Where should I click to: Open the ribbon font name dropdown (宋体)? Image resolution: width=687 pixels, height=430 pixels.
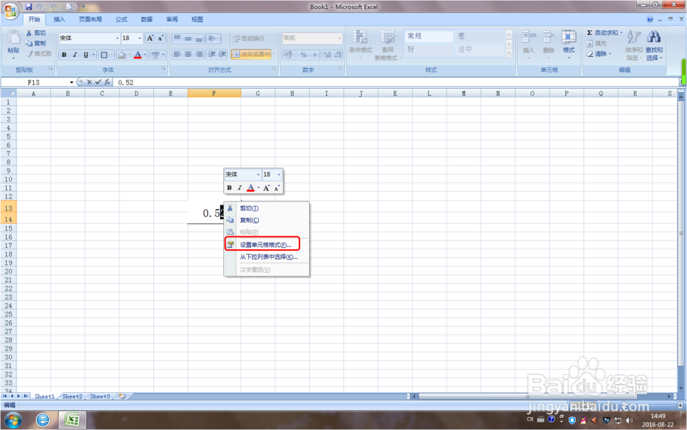(117, 38)
